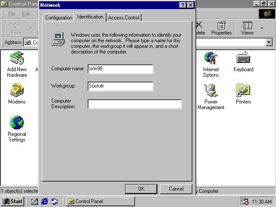Click the Control Panel folder icon in Address bar
Viewport: 276px width, 207px height.
27,42
